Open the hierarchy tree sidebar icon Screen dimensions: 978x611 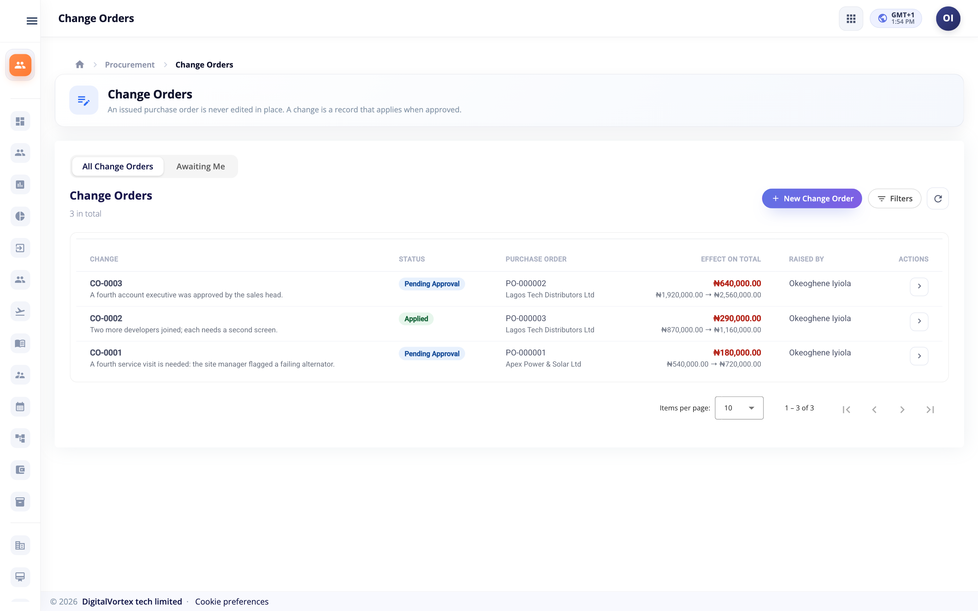pos(20,438)
